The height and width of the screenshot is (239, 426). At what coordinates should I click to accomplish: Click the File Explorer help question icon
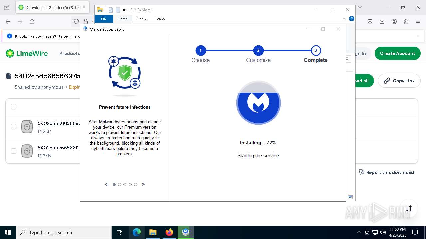tap(351, 19)
